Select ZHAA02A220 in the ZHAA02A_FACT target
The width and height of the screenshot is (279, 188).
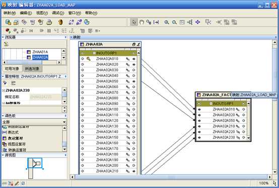coord(224,132)
